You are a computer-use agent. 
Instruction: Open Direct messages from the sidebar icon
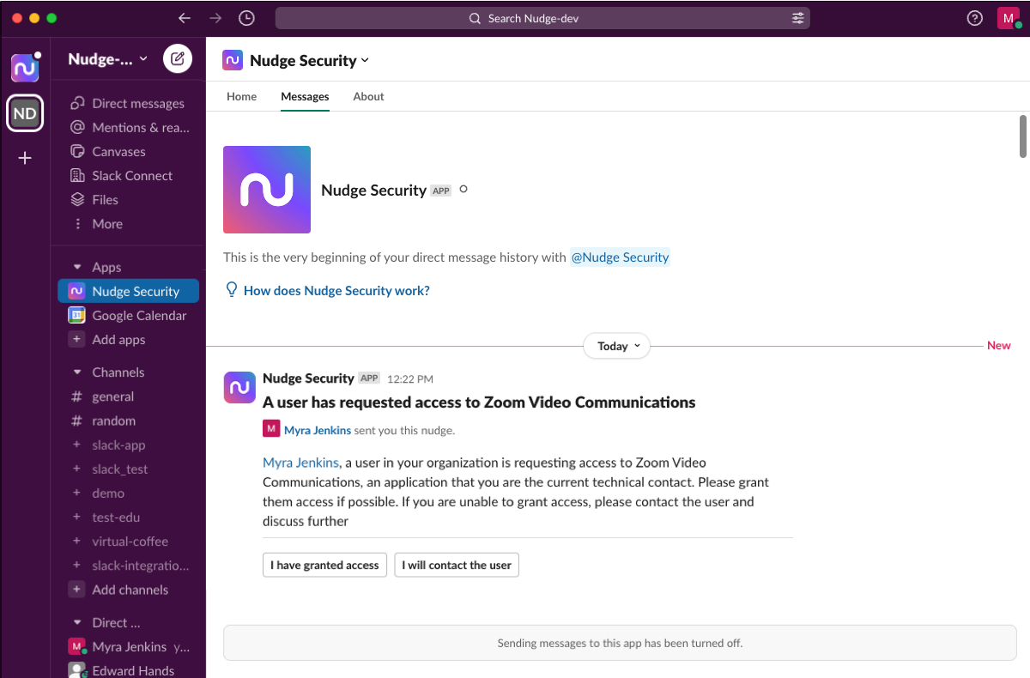pos(77,103)
